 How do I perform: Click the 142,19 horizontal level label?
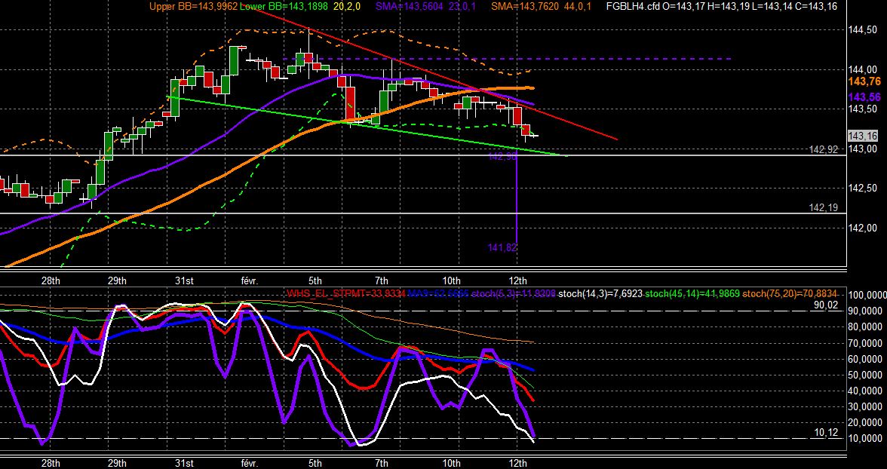[x=824, y=208]
